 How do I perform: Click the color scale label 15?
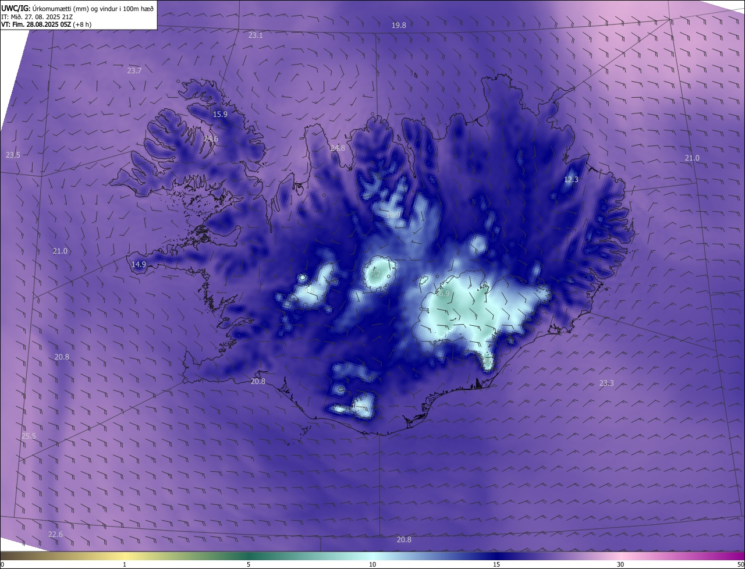[496, 565]
